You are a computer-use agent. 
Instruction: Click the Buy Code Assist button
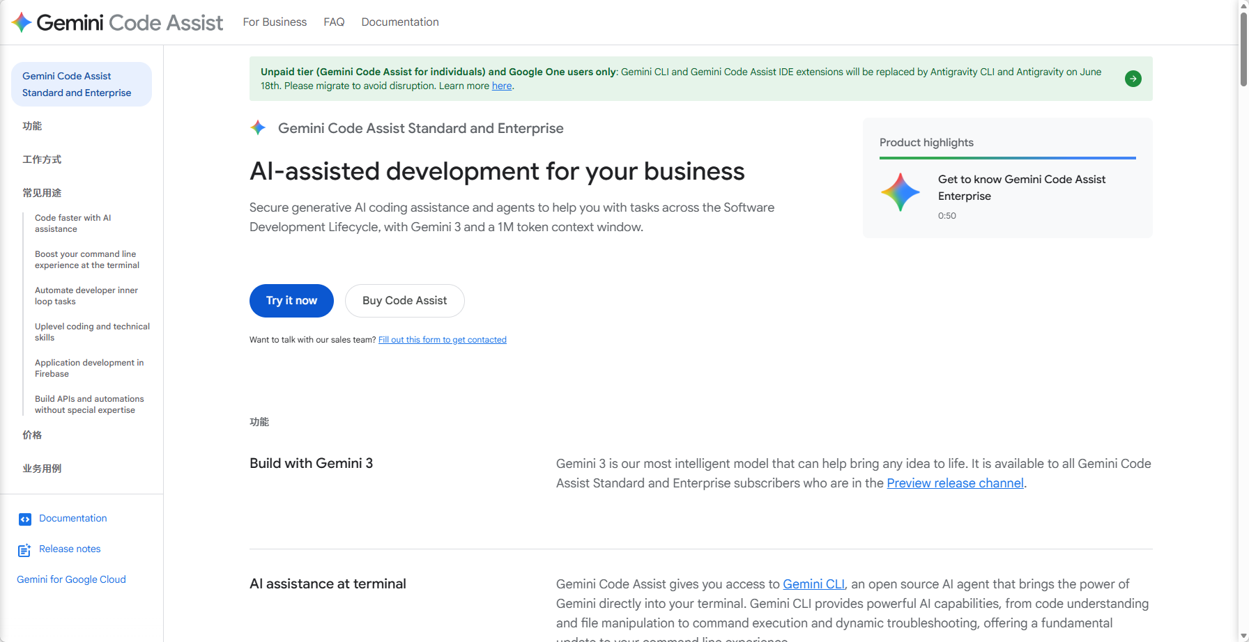tap(405, 301)
